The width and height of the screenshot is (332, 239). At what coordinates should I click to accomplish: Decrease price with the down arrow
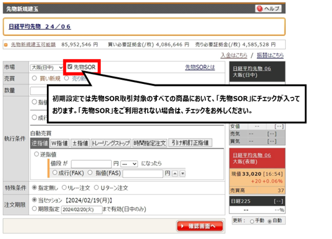[182, 173]
